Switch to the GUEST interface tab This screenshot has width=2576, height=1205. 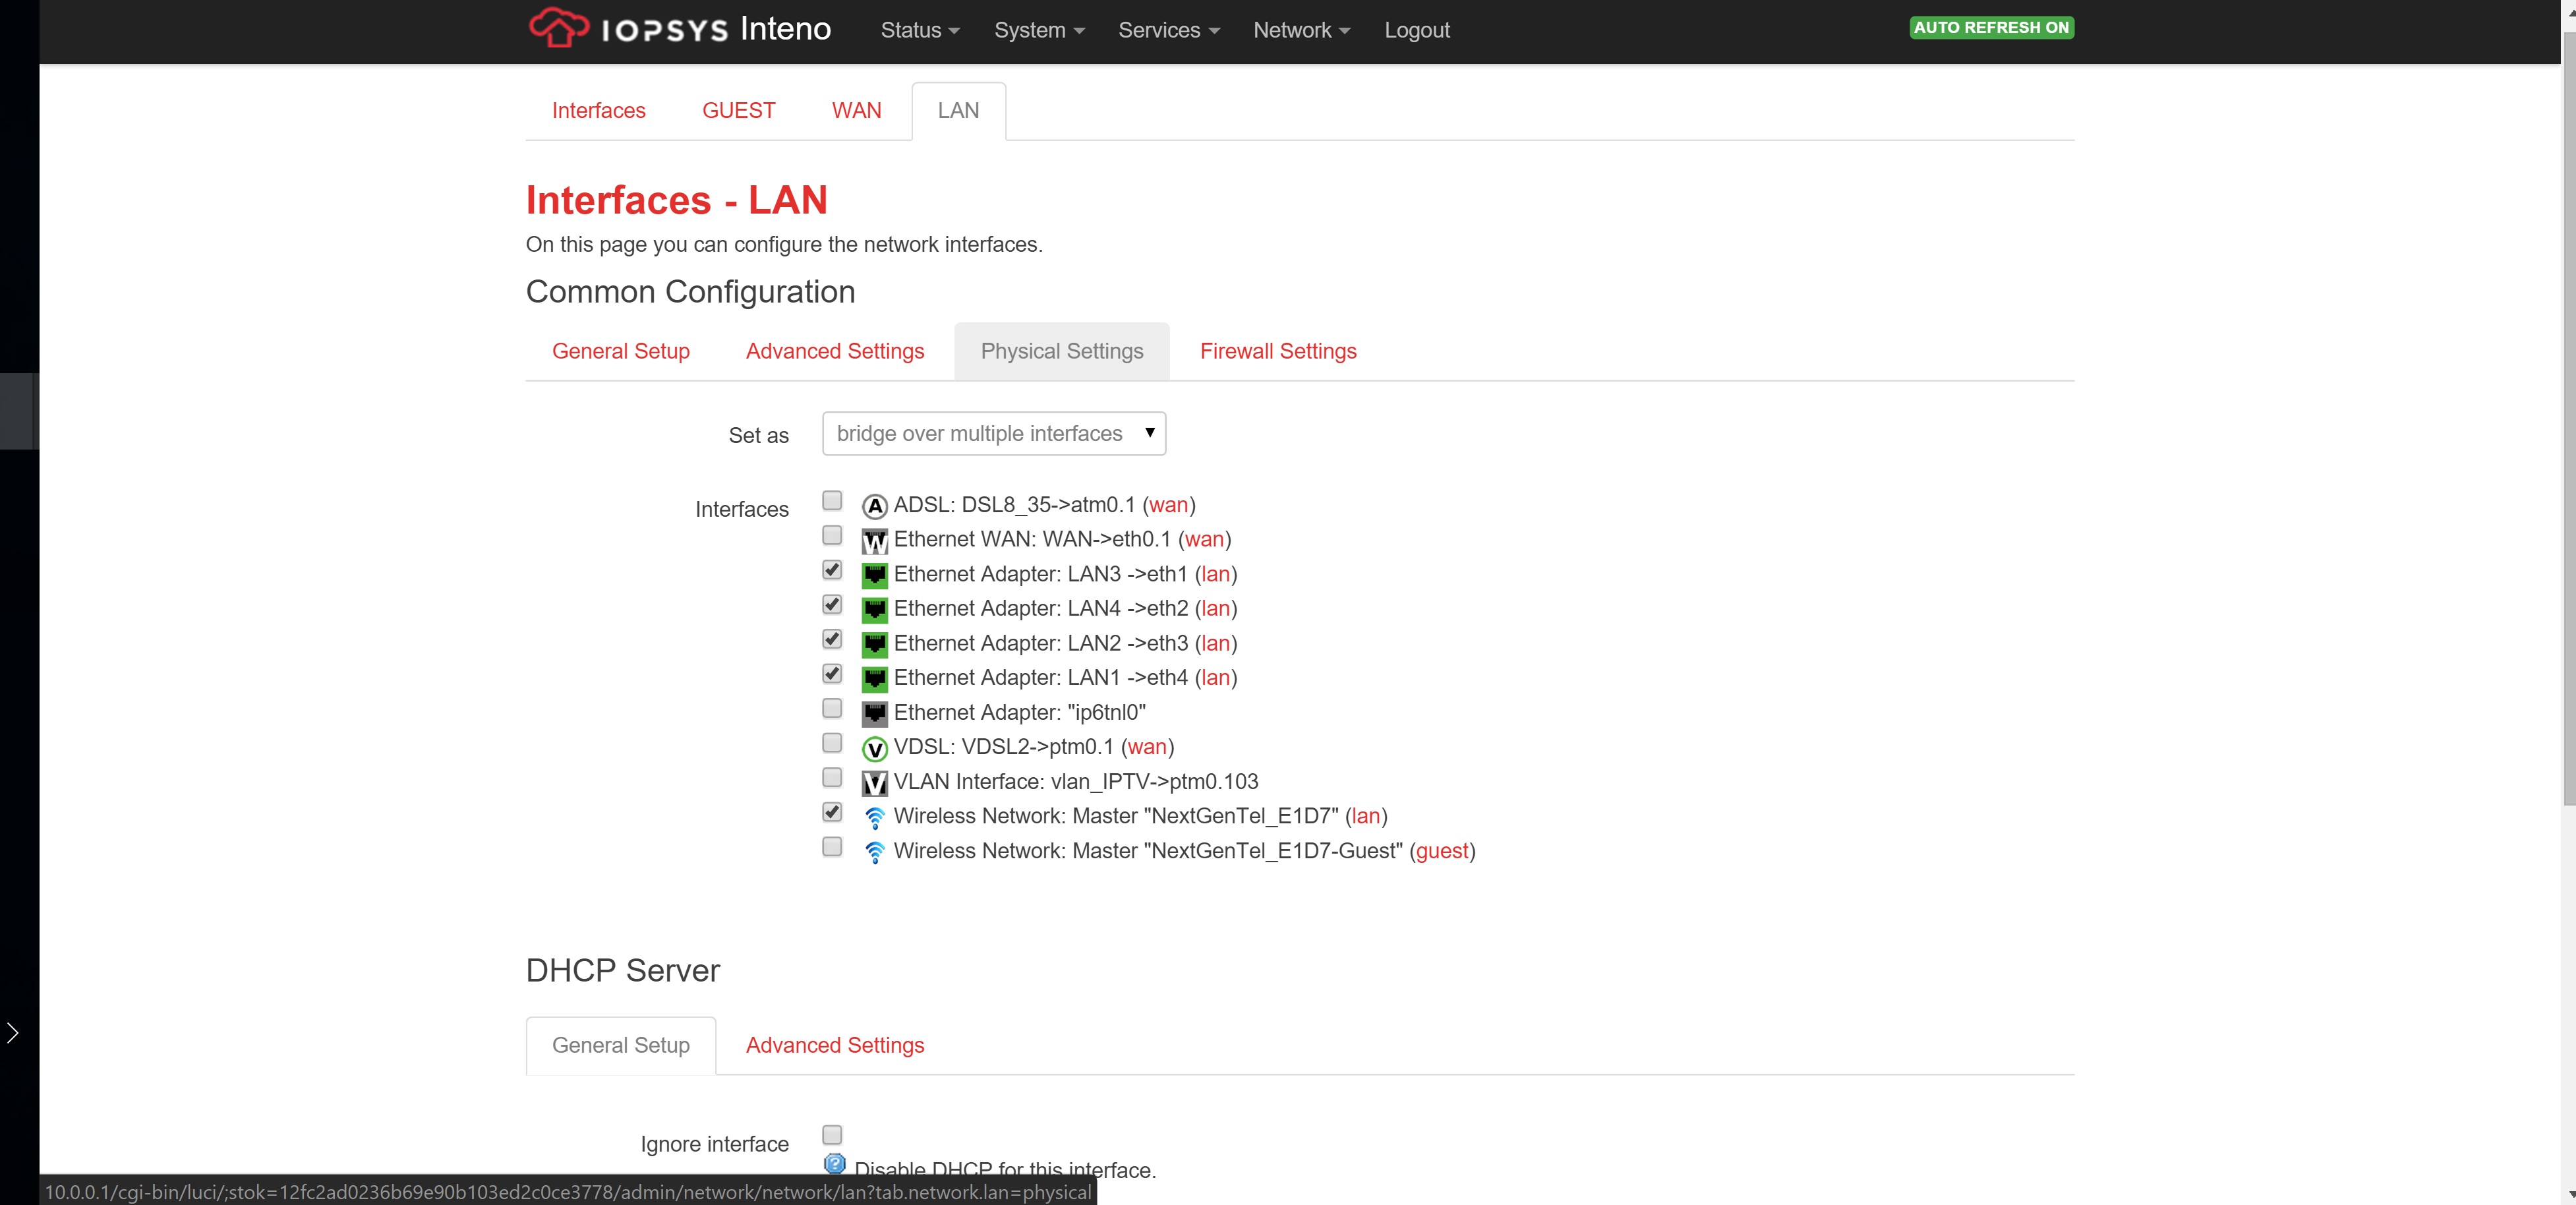point(738,110)
